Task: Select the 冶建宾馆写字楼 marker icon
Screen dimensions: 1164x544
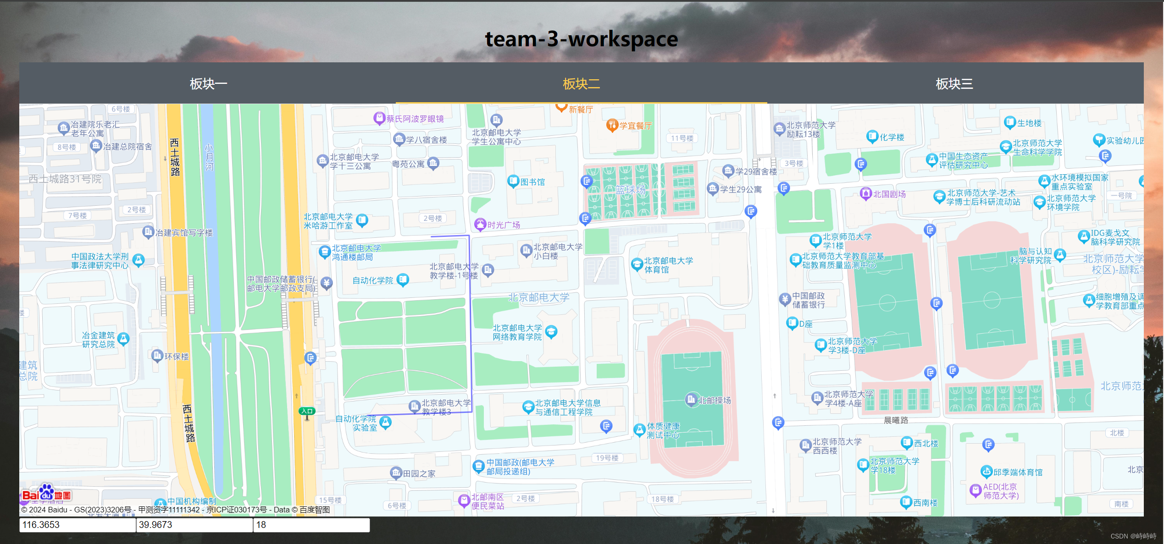Action: coord(148,232)
